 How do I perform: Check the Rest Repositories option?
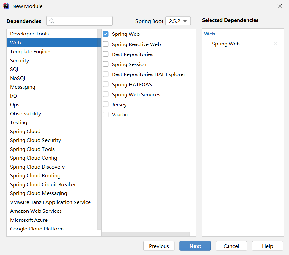106,54
